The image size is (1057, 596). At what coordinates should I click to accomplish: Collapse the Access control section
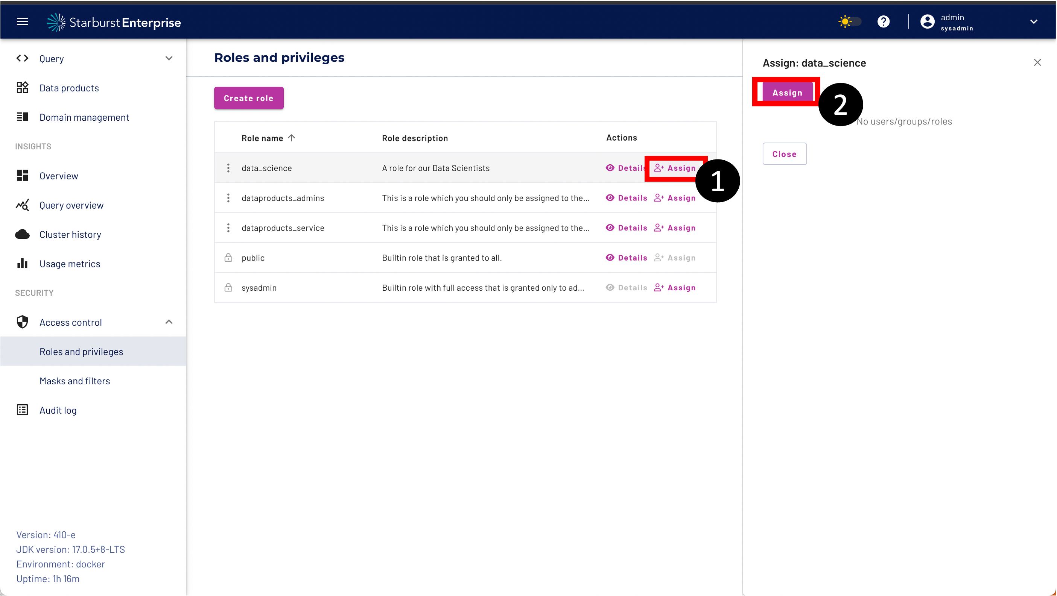(x=169, y=322)
